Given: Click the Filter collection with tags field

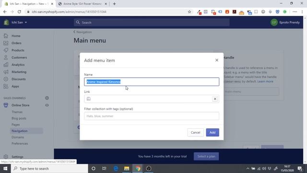Looking at the screenshot, I should point(152,116).
